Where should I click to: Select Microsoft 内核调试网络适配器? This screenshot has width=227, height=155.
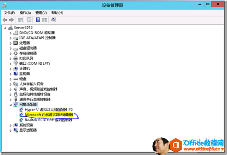[x=49, y=115]
